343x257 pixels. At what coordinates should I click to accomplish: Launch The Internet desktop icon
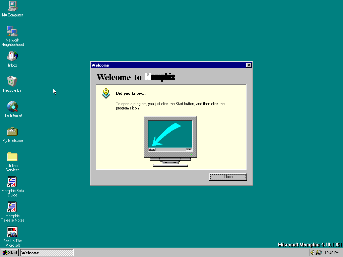pos(12,106)
